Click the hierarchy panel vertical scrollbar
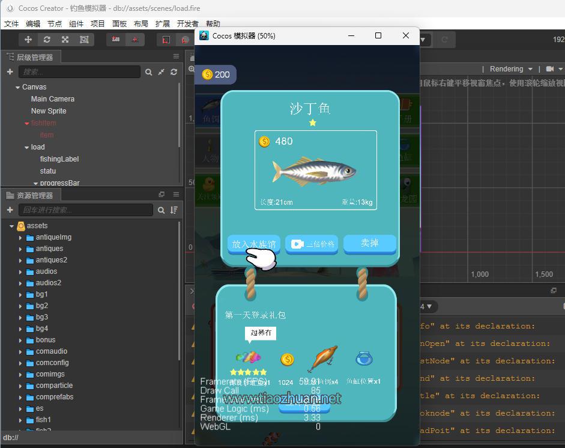Viewport: 565px width, 448px height. 179,115
